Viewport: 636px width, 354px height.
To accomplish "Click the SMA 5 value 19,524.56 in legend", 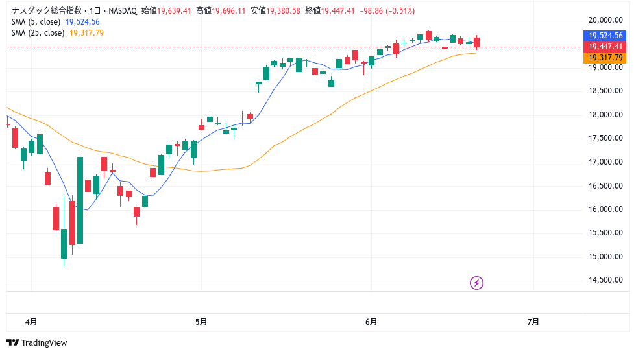I will coord(82,22).
